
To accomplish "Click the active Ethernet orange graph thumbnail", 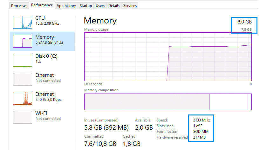I will (23, 98).
